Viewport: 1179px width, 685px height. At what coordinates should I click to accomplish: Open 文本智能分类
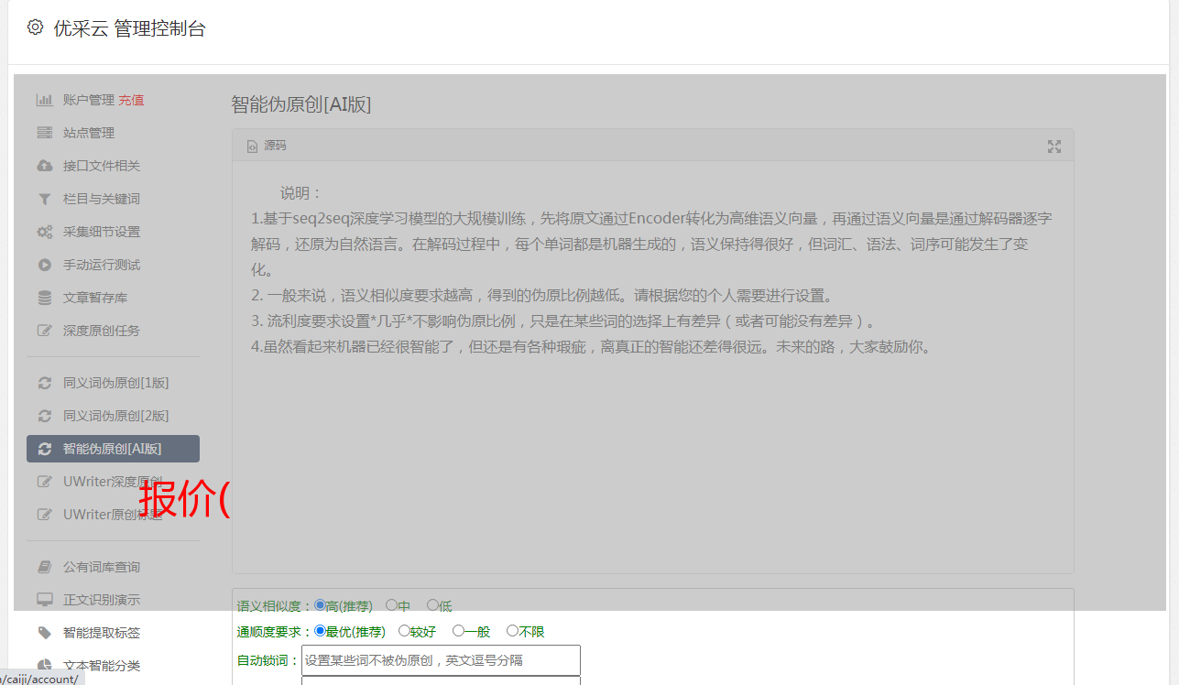click(102, 666)
